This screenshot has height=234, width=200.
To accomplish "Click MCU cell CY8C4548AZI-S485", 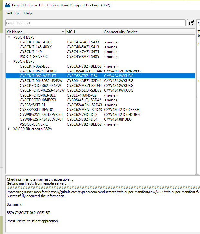I will click(x=83, y=57).
